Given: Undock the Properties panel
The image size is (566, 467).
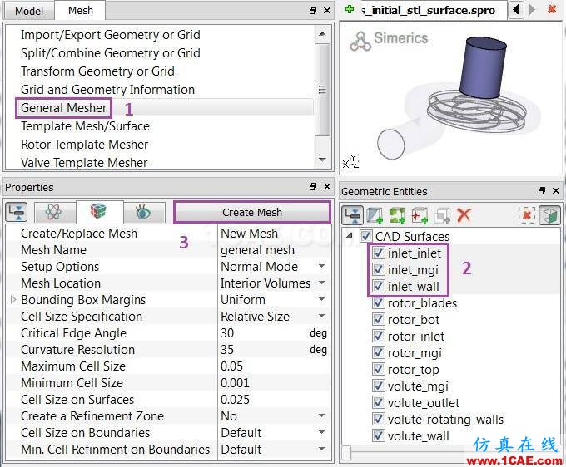Looking at the screenshot, I should point(313,186).
